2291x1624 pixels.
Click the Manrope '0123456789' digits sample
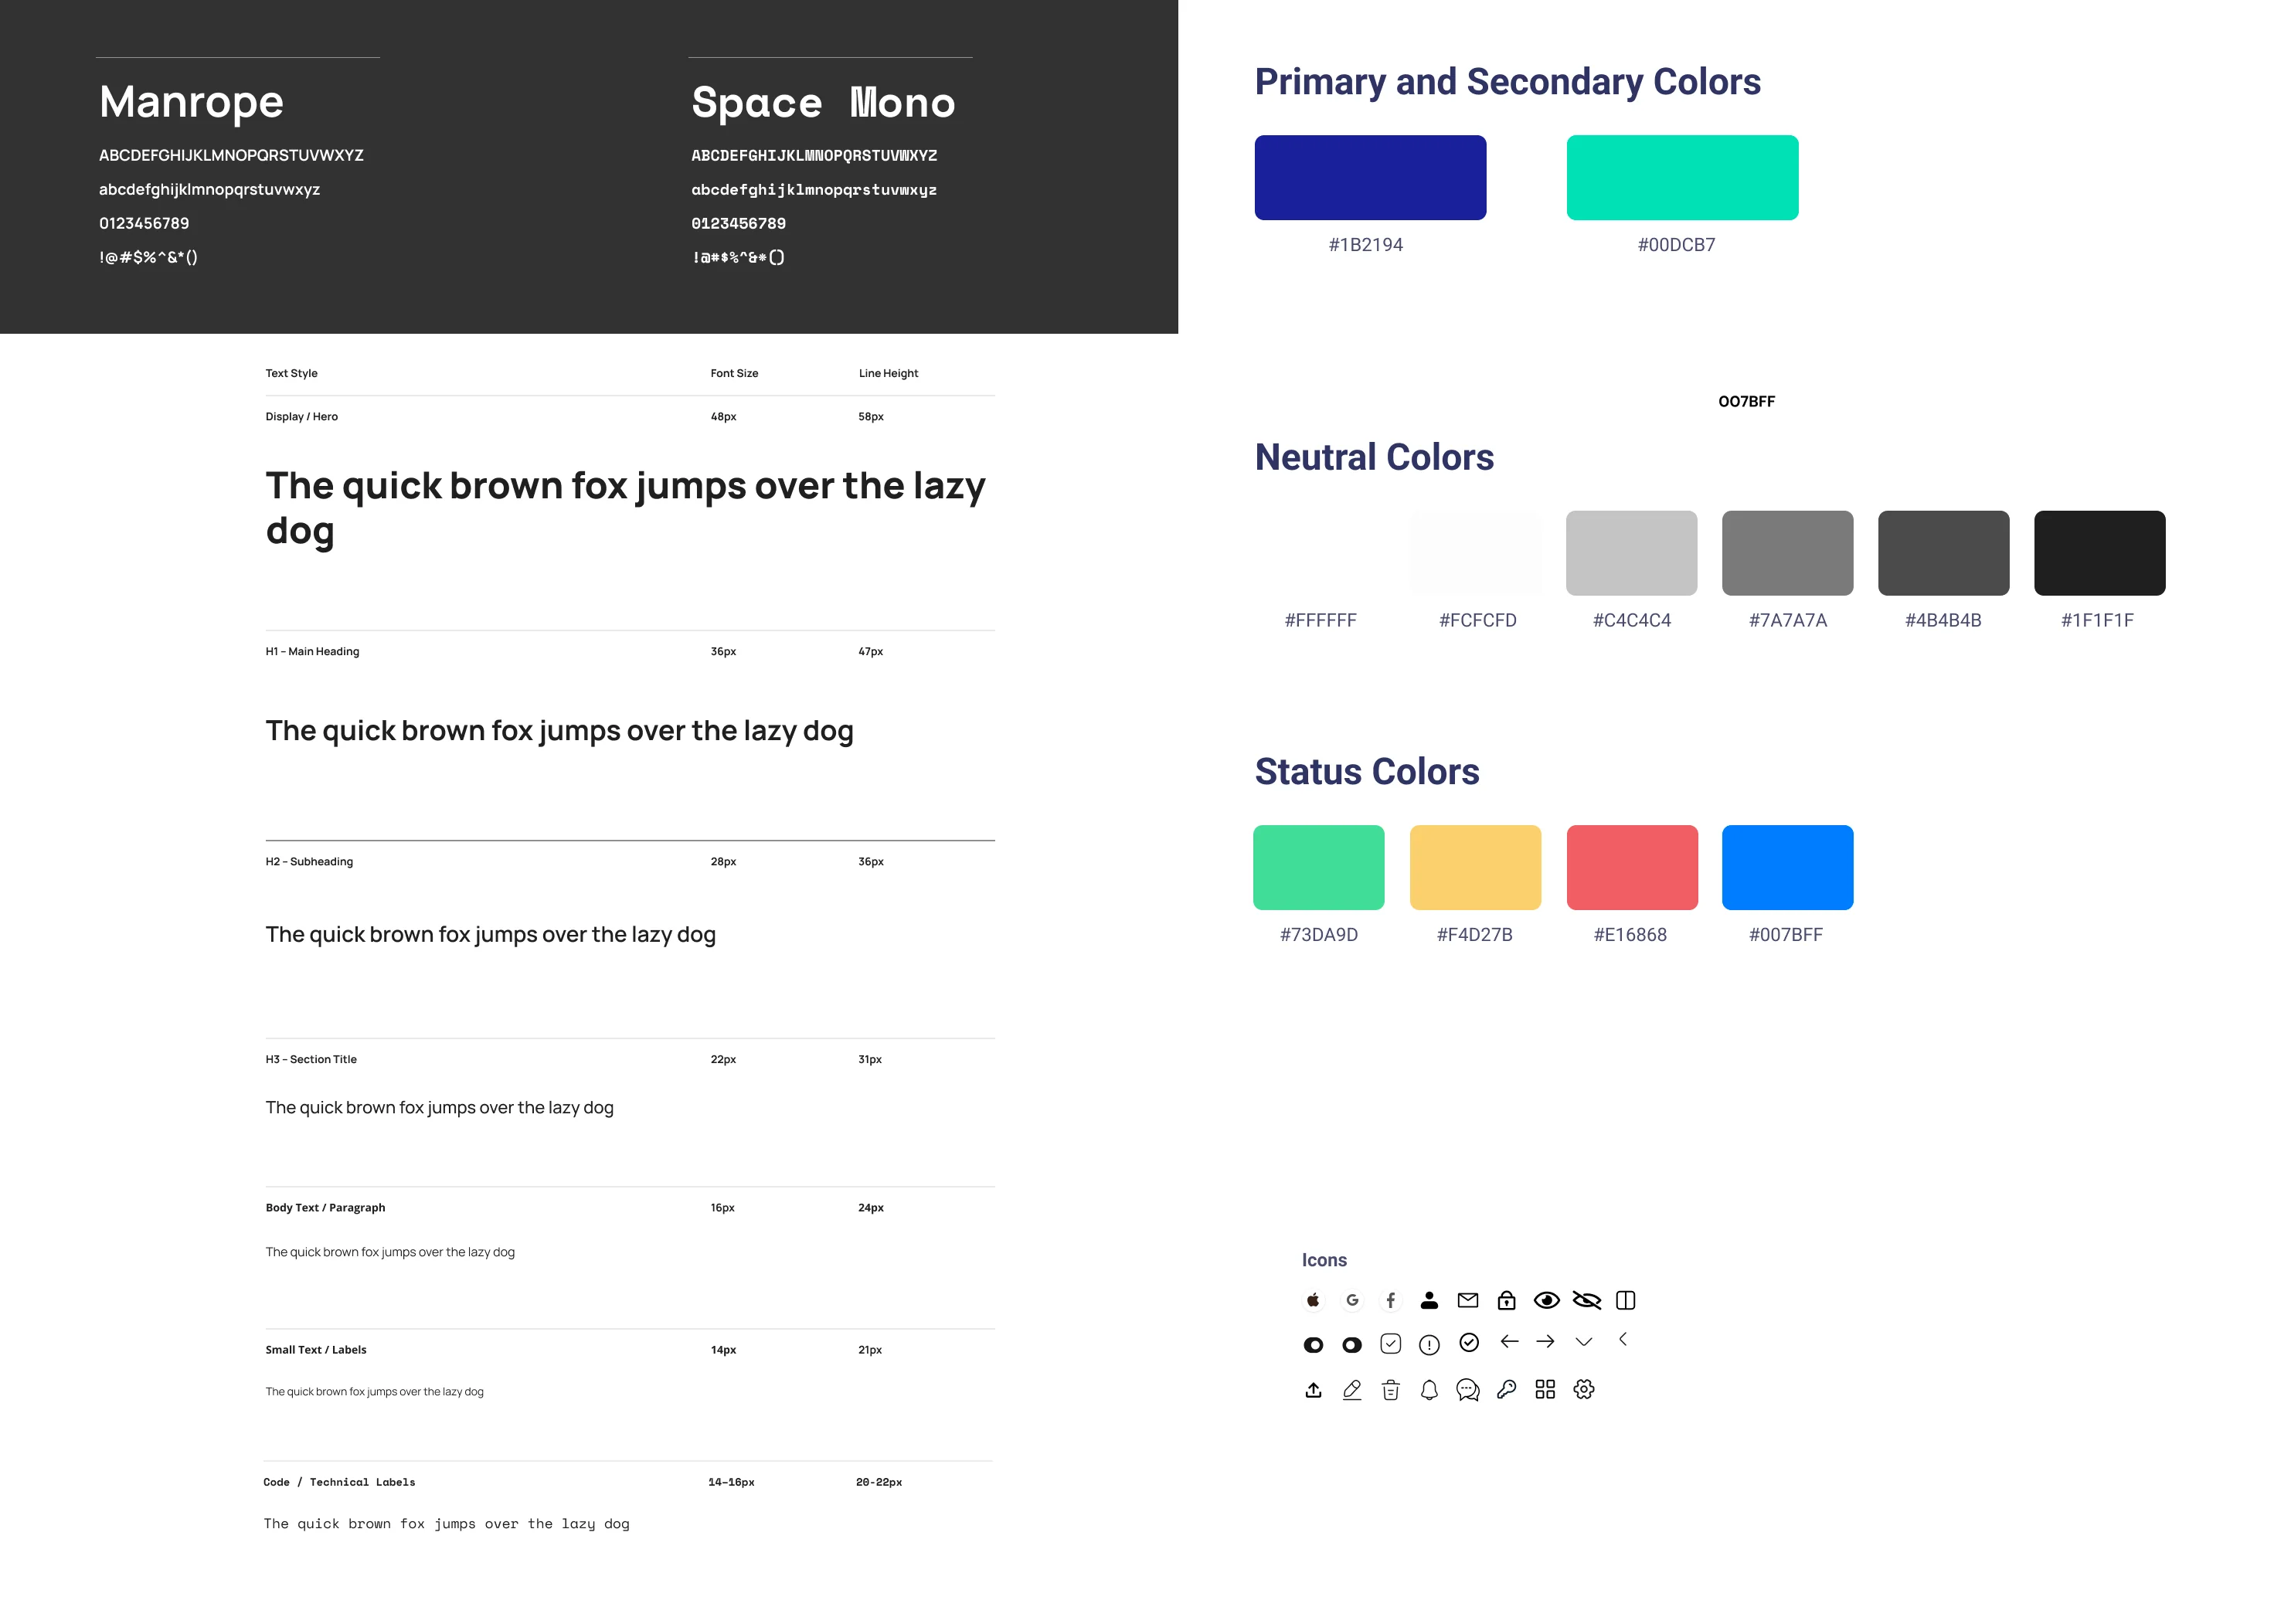click(x=144, y=223)
